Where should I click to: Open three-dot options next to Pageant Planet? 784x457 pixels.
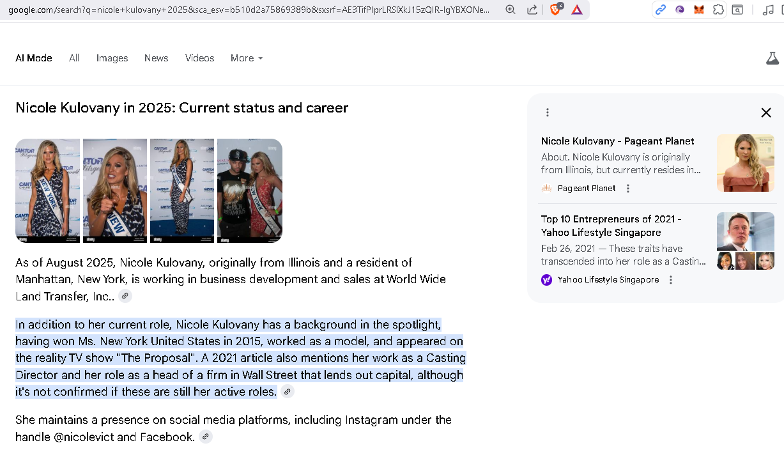point(628,189)
